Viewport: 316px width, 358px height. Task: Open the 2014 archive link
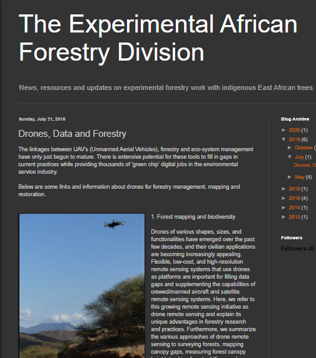tap(294, 207)
